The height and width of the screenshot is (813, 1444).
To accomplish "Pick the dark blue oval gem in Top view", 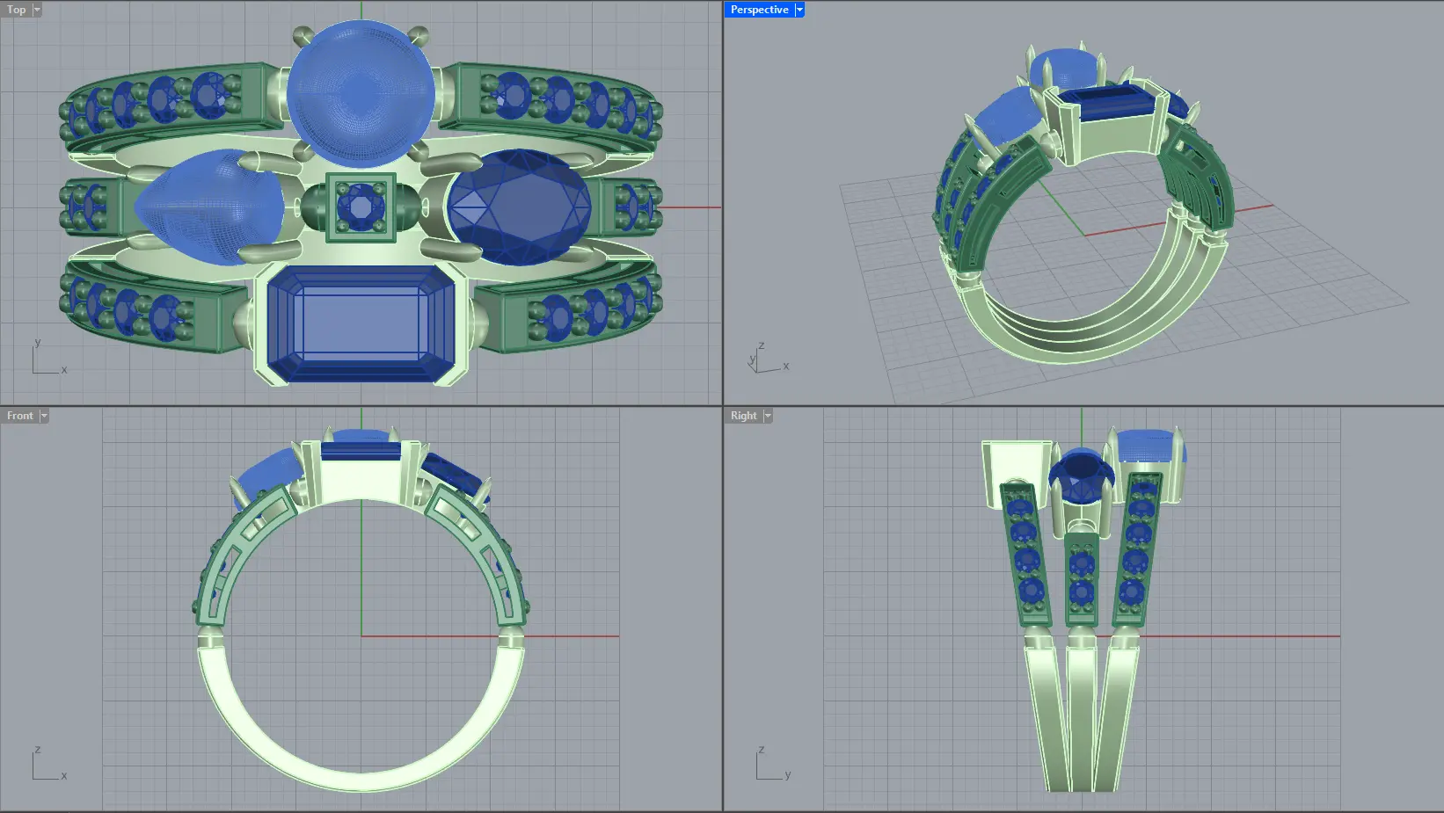I will click(x=519, y=207).
